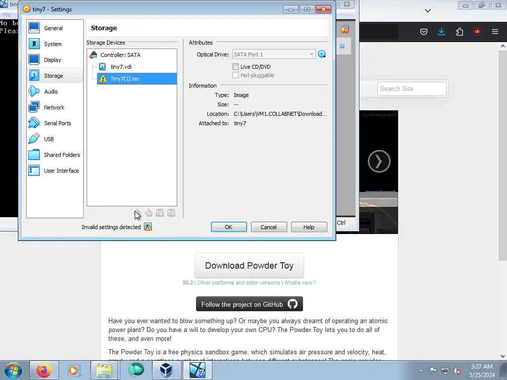The image size is (507, 380).
Task: Open Other platforms and older versions link
Action: point(239,283)
